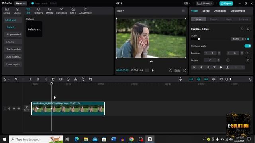Mute the video track audio
The width and height of the screenshot is (255, 143).
18,108
